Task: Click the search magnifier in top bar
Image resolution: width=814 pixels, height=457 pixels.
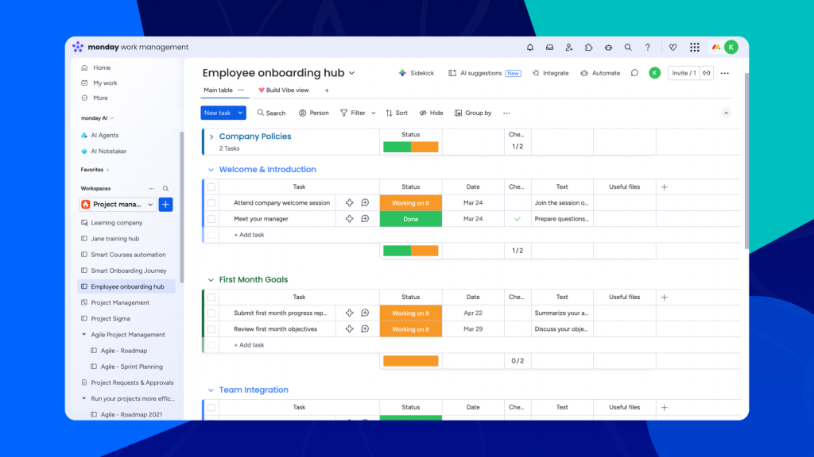Action: [628, 48]
